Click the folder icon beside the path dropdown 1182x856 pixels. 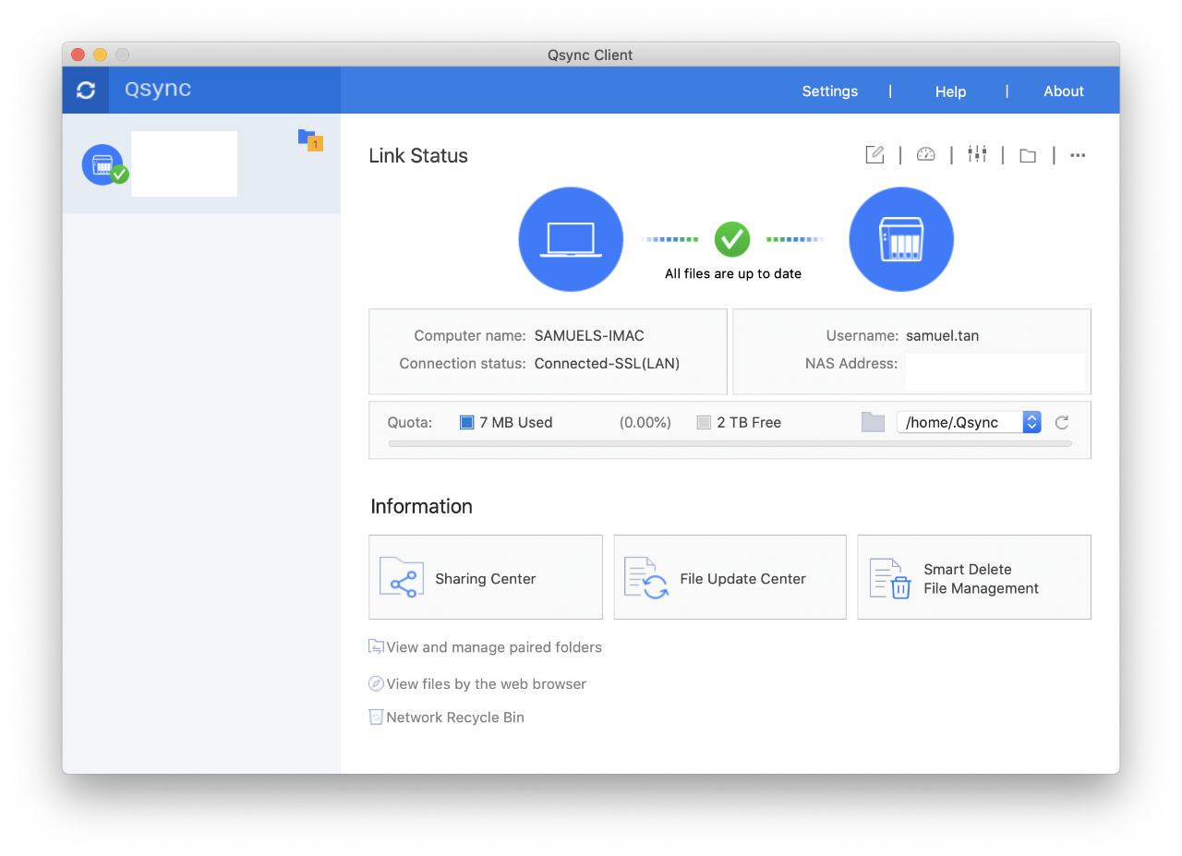pyautogui.click(x=873, y=422)
